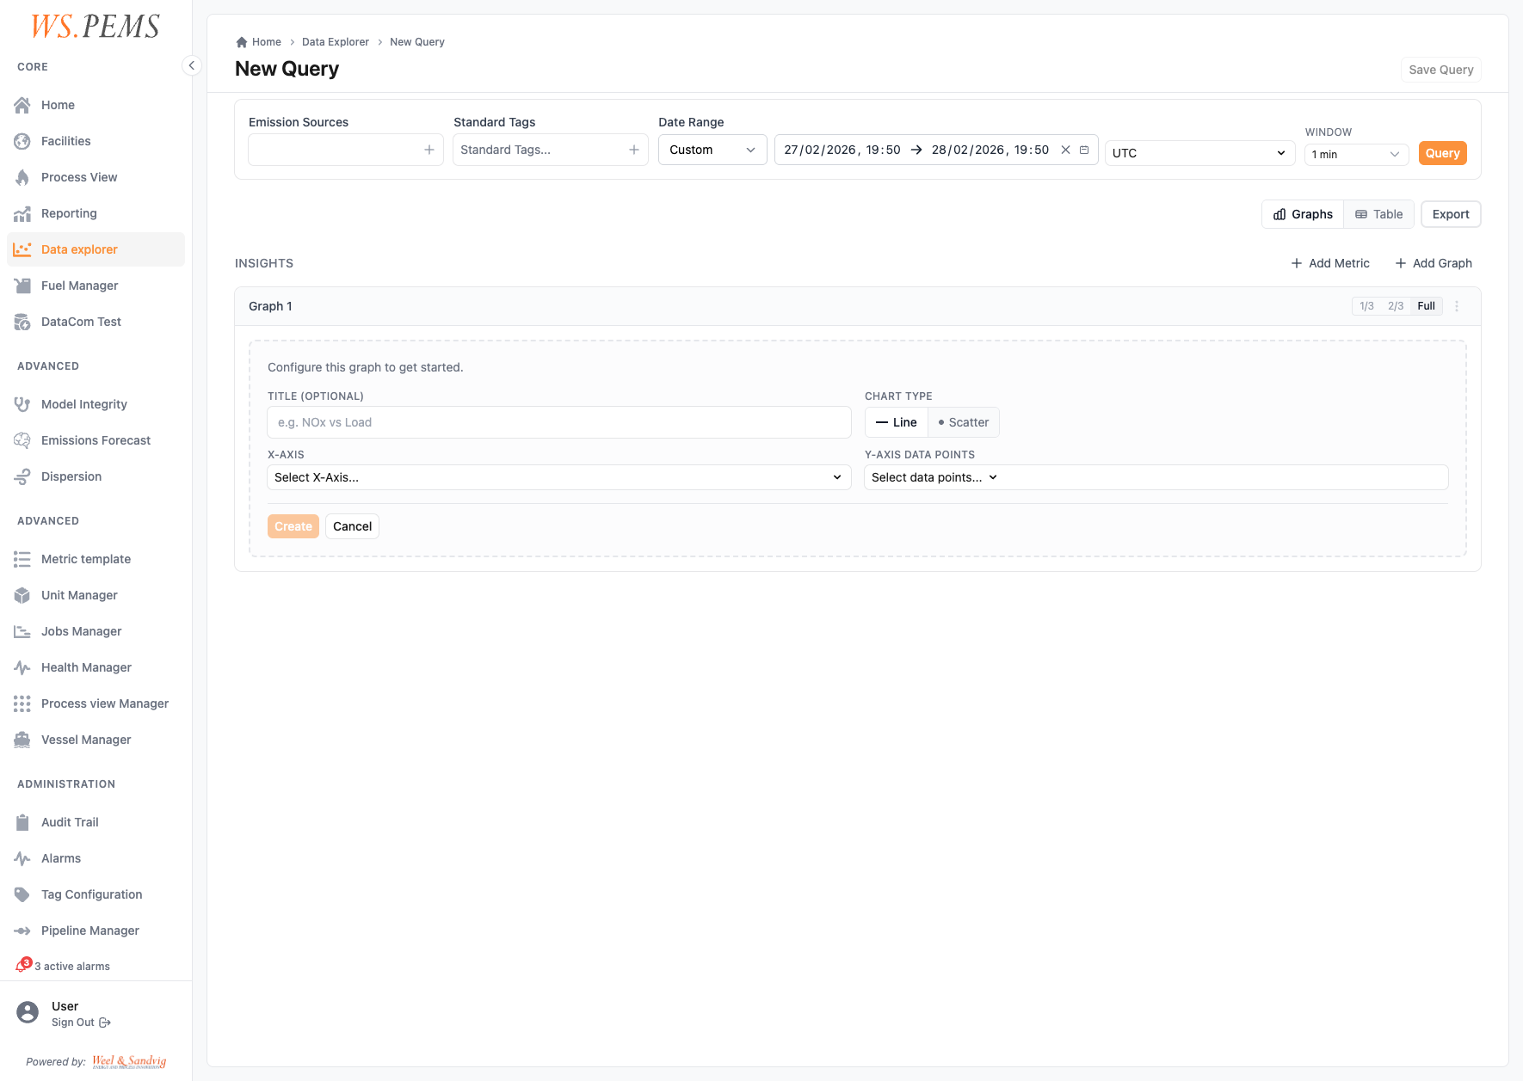Viewport: 1523px width, 1081px height.
Task: Click the Data Explorer breadcrumb link
Action: (336, 42)
